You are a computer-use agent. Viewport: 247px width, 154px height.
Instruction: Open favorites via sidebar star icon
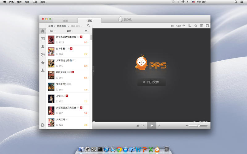pos(43,63)
